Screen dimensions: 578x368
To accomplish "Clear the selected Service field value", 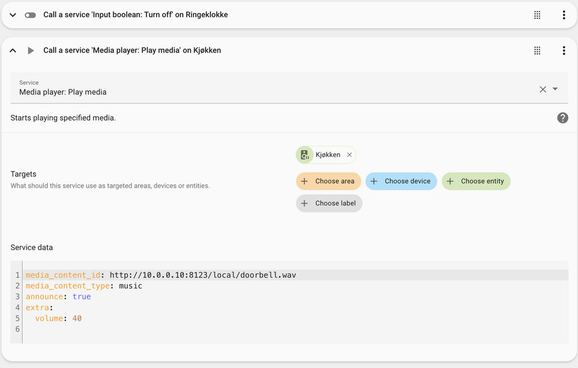I will 543,89.
